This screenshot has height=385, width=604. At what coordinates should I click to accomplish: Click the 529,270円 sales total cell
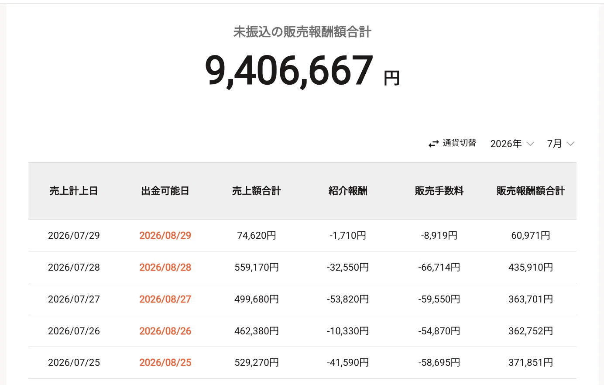point(257,362)
